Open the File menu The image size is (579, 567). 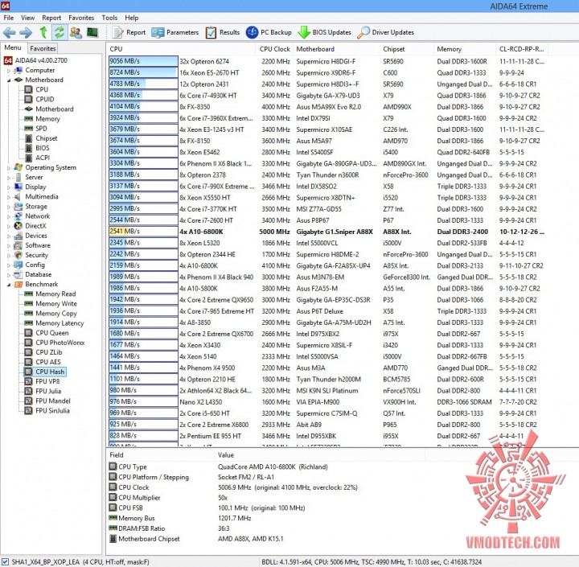click(x=9, y=18)
